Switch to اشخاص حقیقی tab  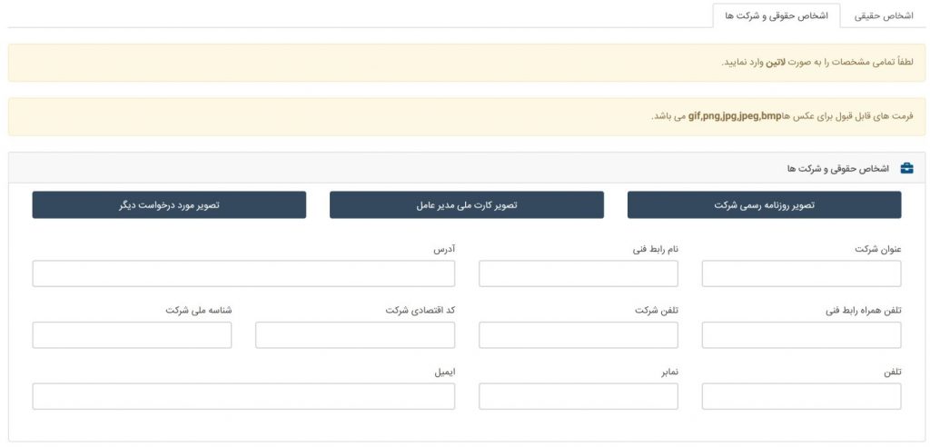point(883,16)
